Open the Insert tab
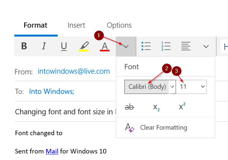228x160 pixels. click(76, 25)
